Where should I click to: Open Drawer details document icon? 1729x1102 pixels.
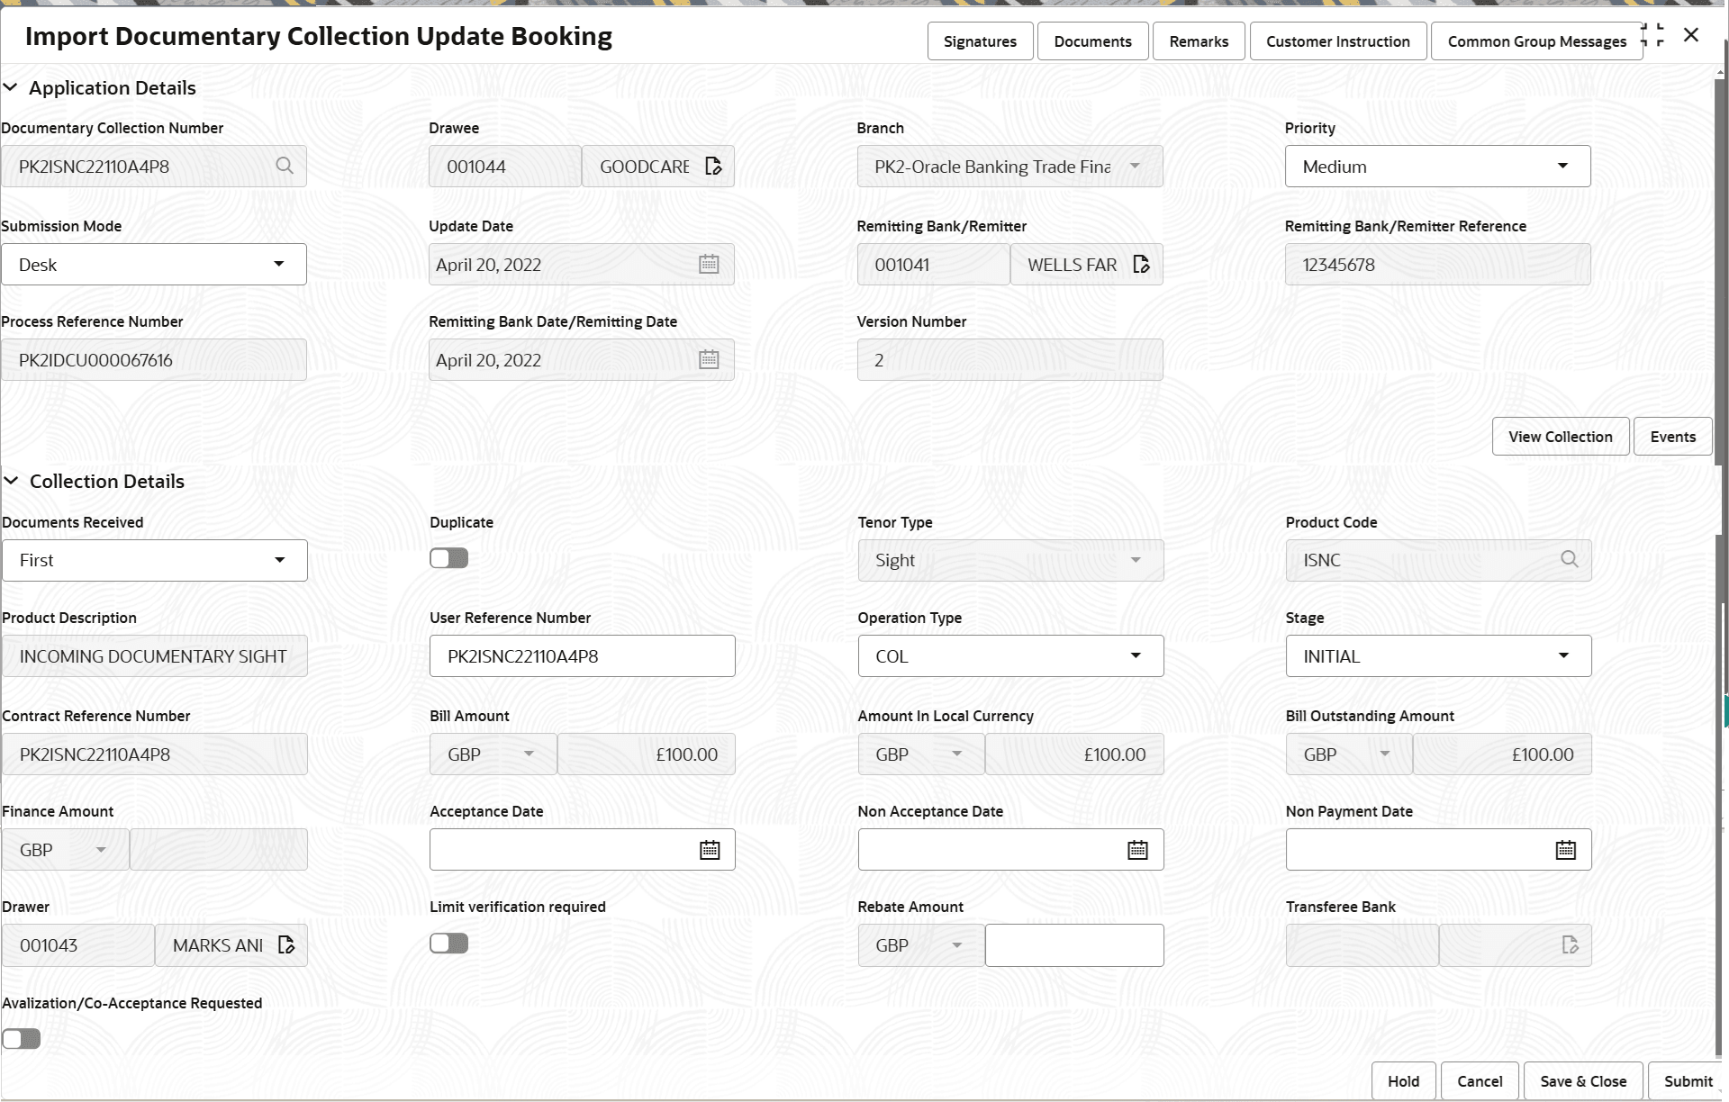[x=286, y=945]
